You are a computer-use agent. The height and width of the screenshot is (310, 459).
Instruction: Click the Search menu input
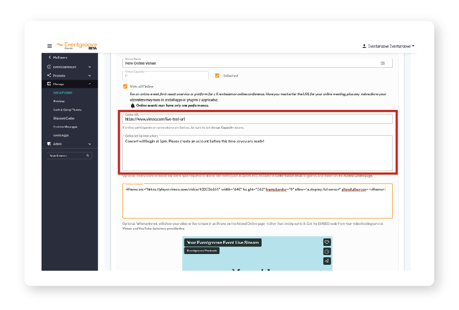click(70, 156)
